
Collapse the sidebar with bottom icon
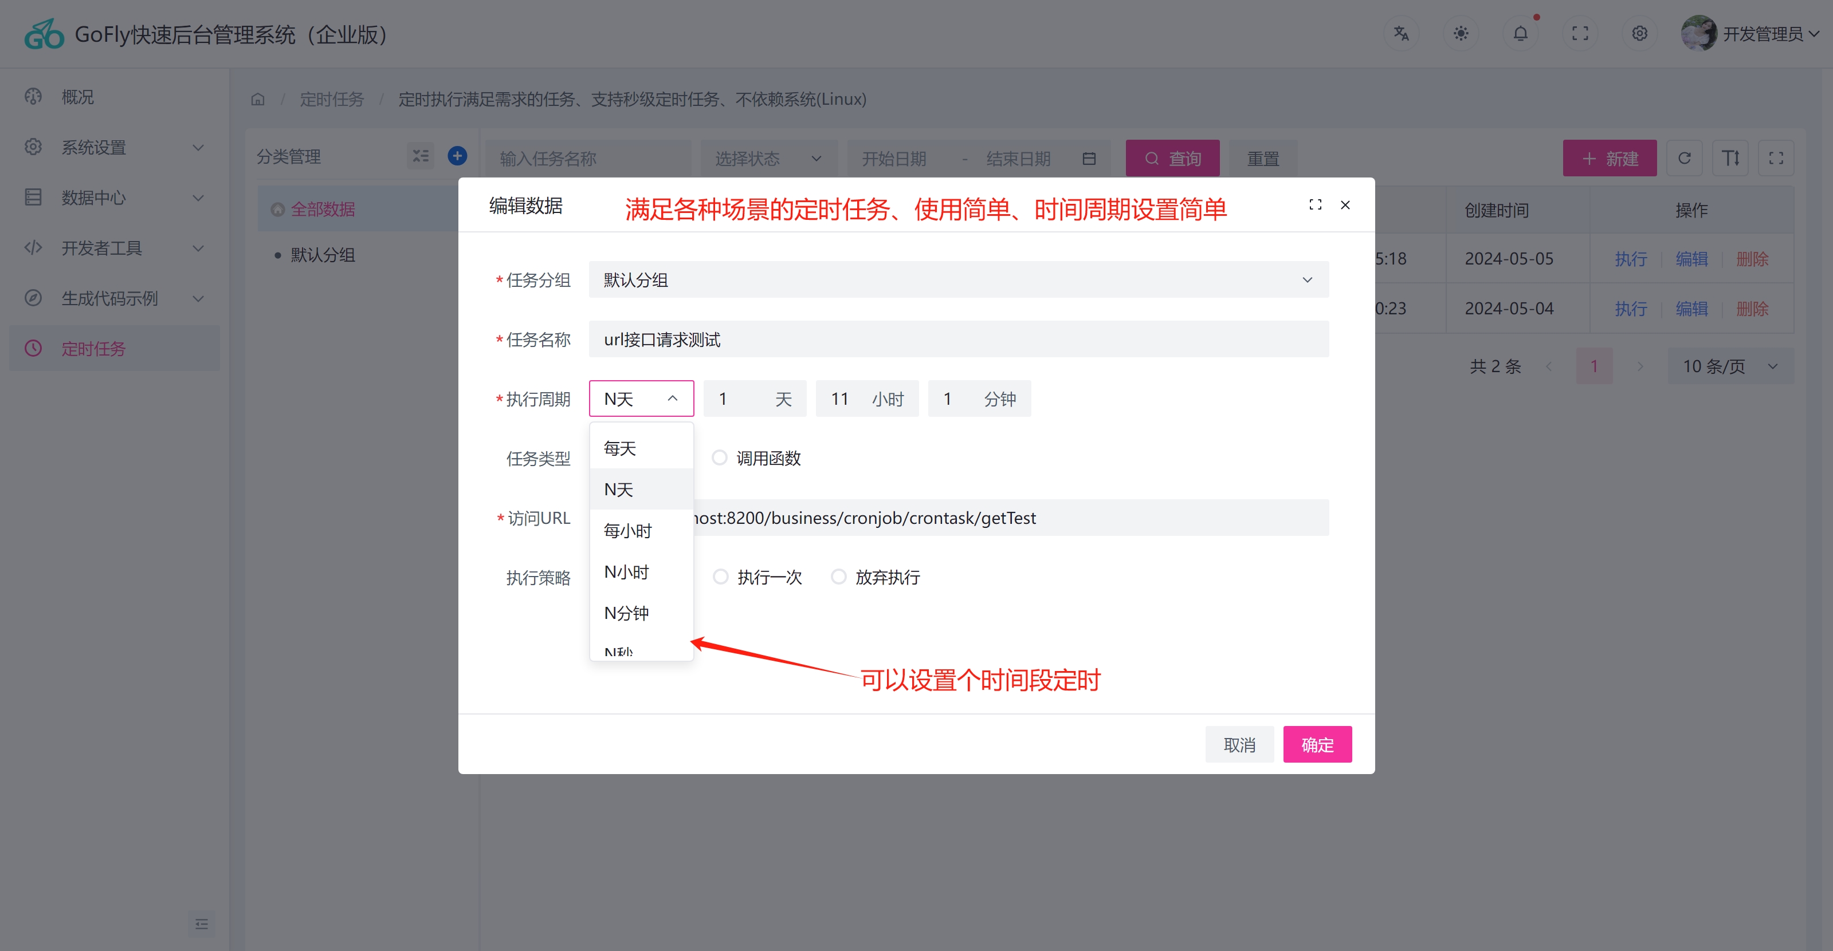(x=201, y=924)
